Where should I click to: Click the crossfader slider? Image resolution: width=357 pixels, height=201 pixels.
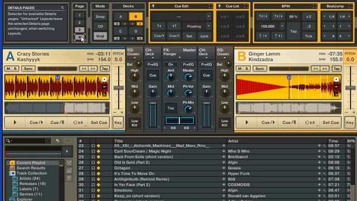(180, 121)
